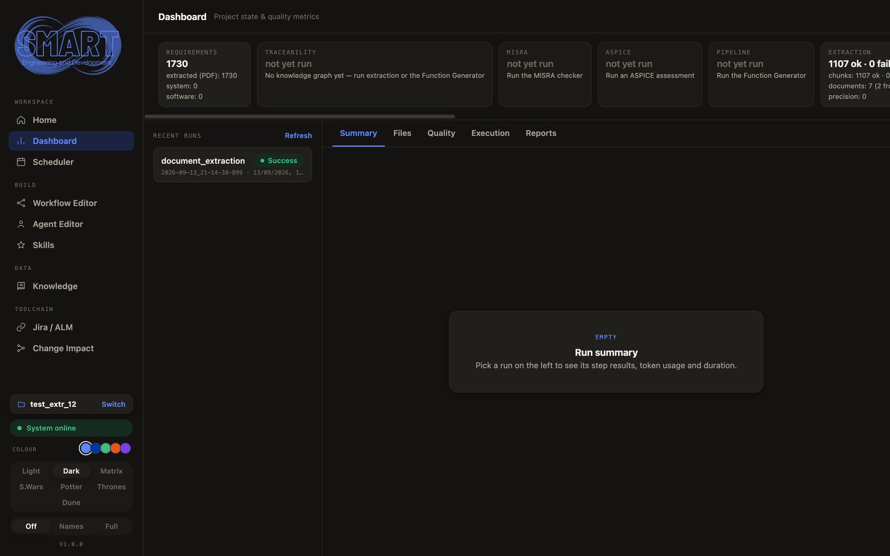Set the bottom option to Off
The image size is (890, 556).
tap(31, 526)
